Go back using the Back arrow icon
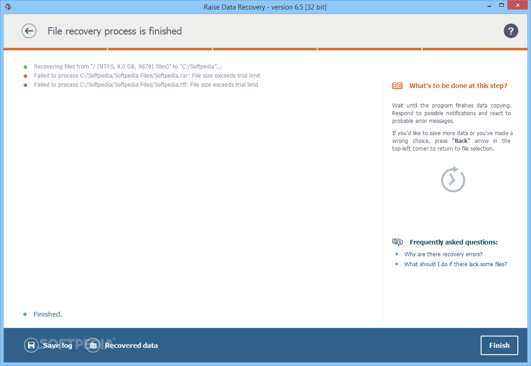This screenshot has width=531, height=366. coord(29,31)
